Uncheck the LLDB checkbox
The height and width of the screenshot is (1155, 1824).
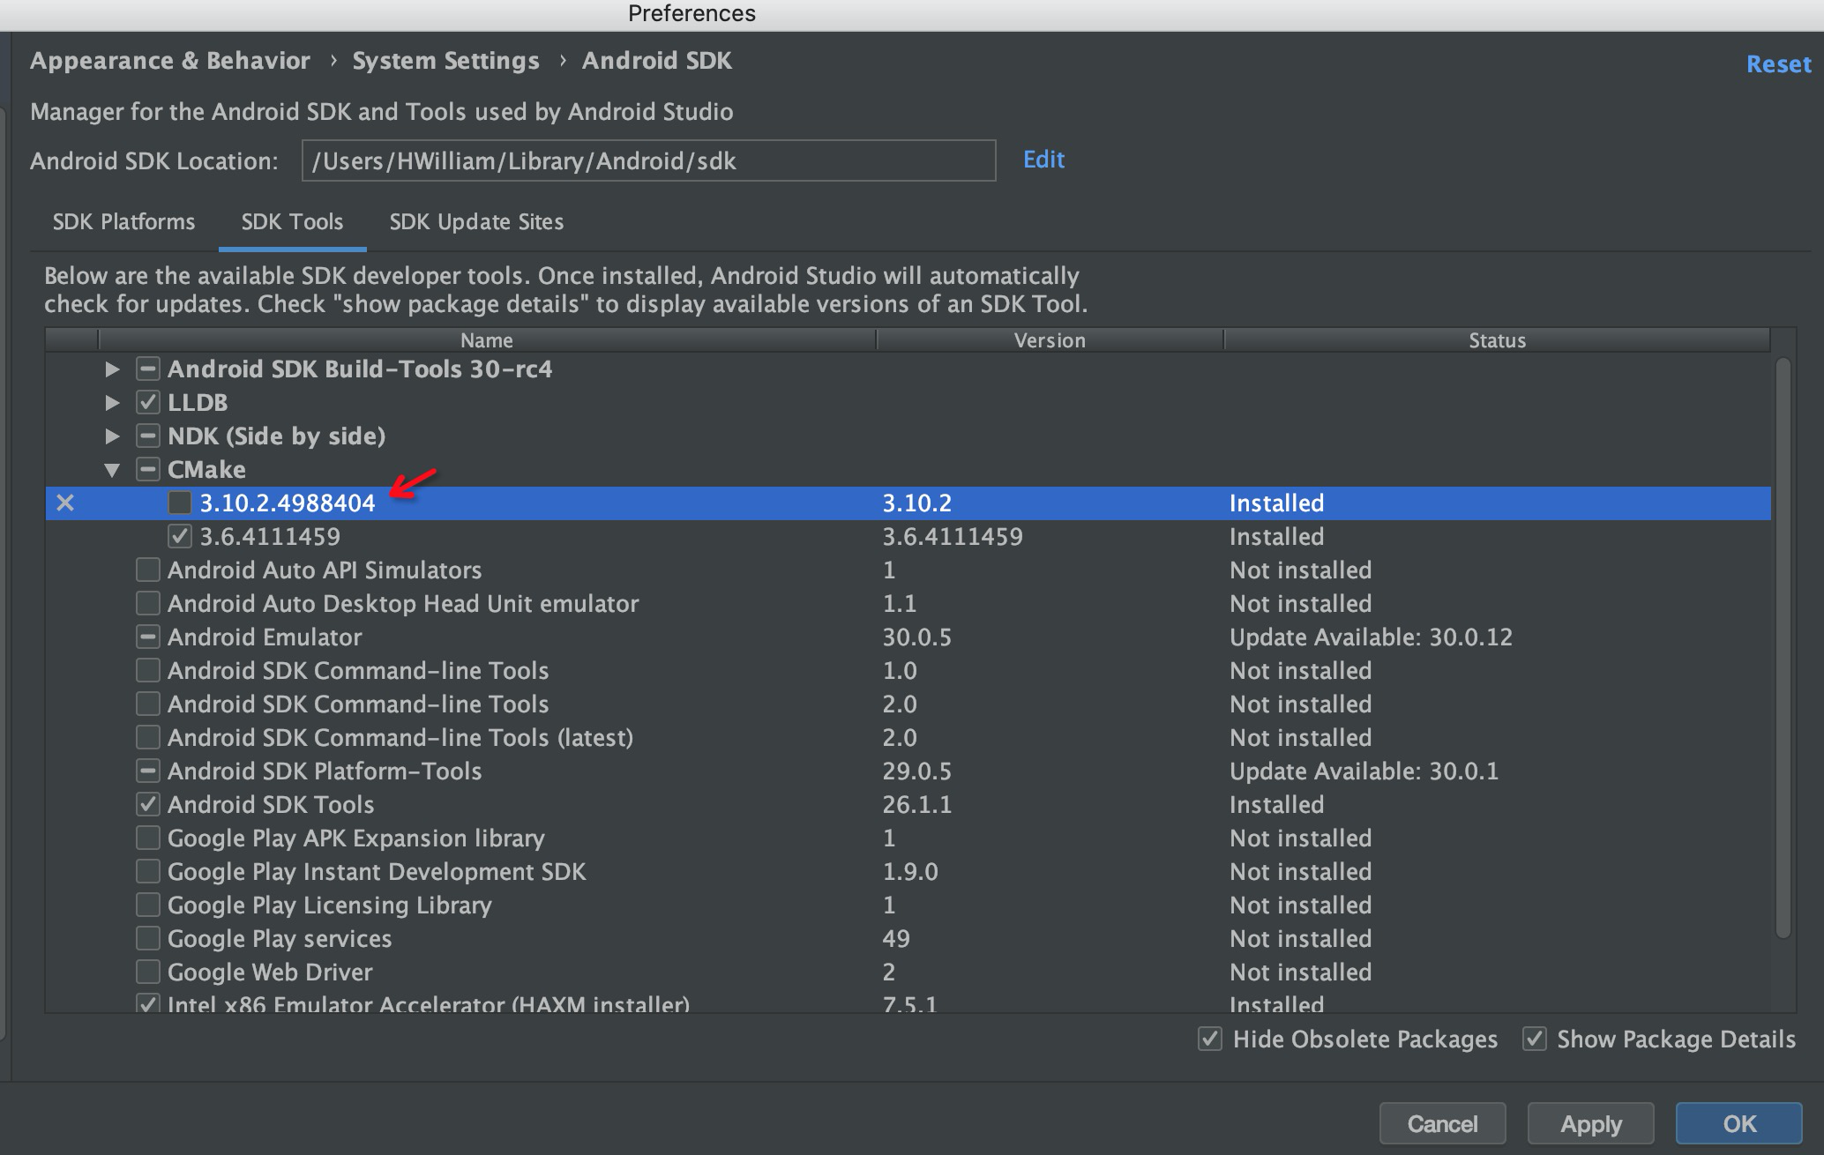(148, 402)
